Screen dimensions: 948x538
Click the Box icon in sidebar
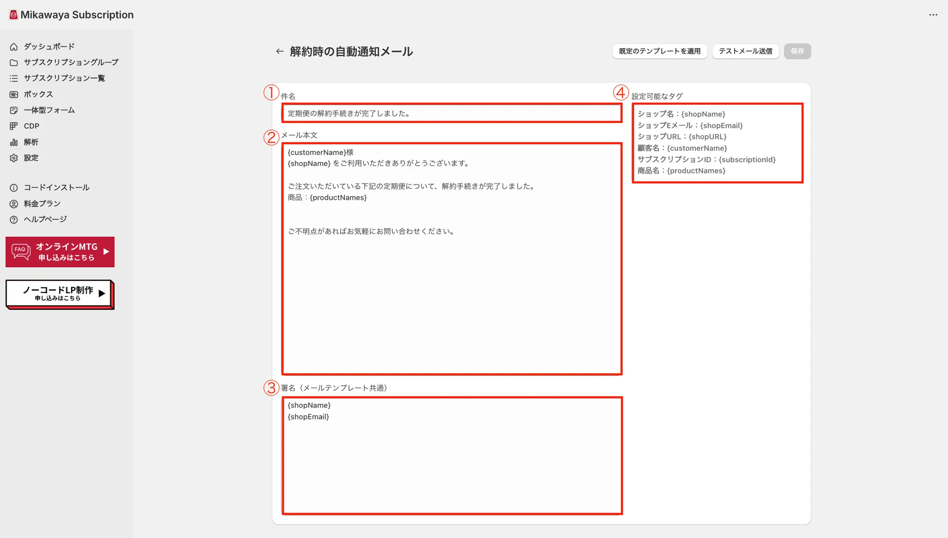click(x=14, y=94)
